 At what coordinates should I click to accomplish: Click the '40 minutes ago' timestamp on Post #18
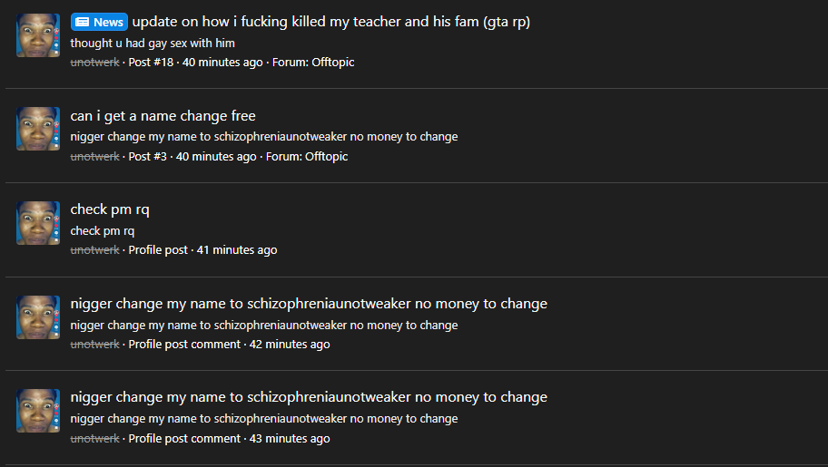[222, 63]
